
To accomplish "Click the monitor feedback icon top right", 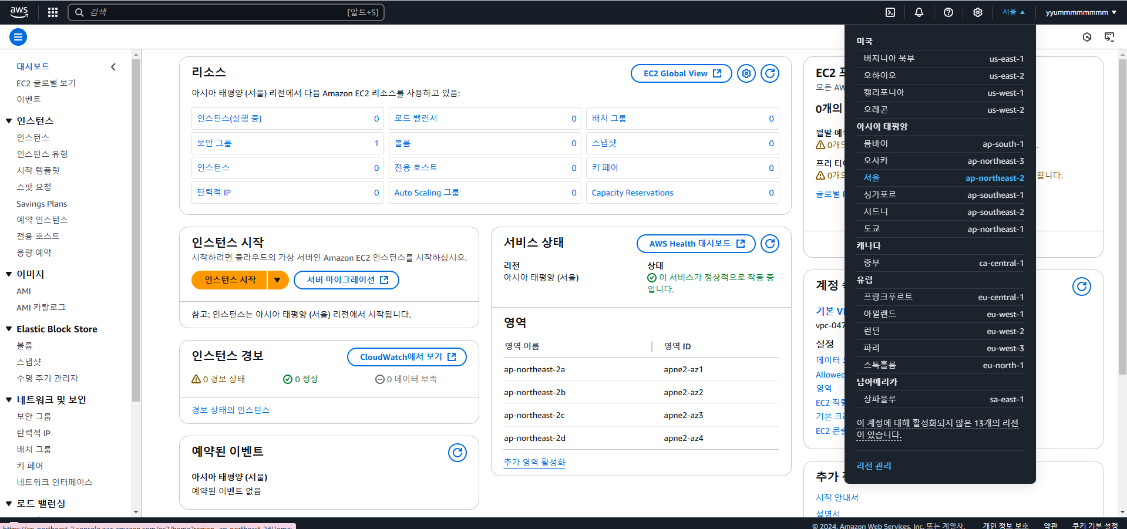I will click(x=1109, y=37).
